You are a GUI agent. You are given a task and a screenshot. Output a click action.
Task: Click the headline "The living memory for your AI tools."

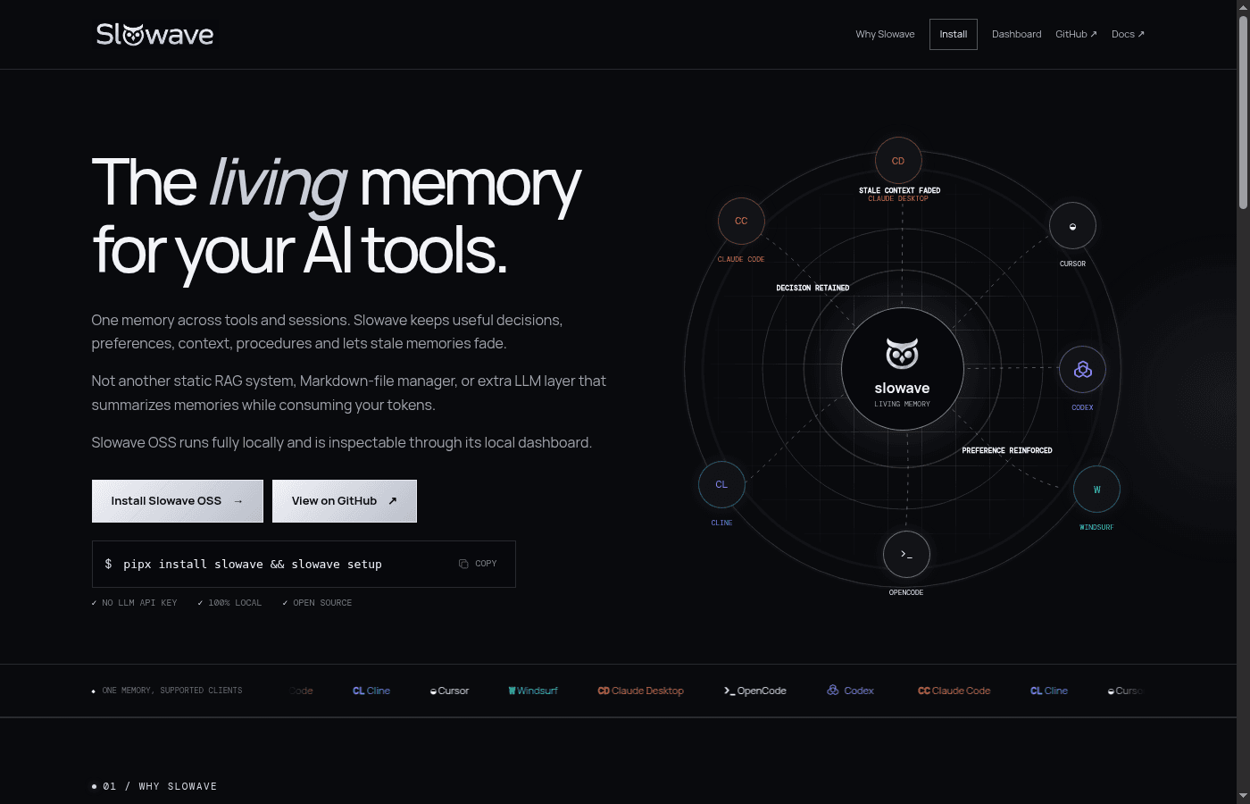click(337, 217)
